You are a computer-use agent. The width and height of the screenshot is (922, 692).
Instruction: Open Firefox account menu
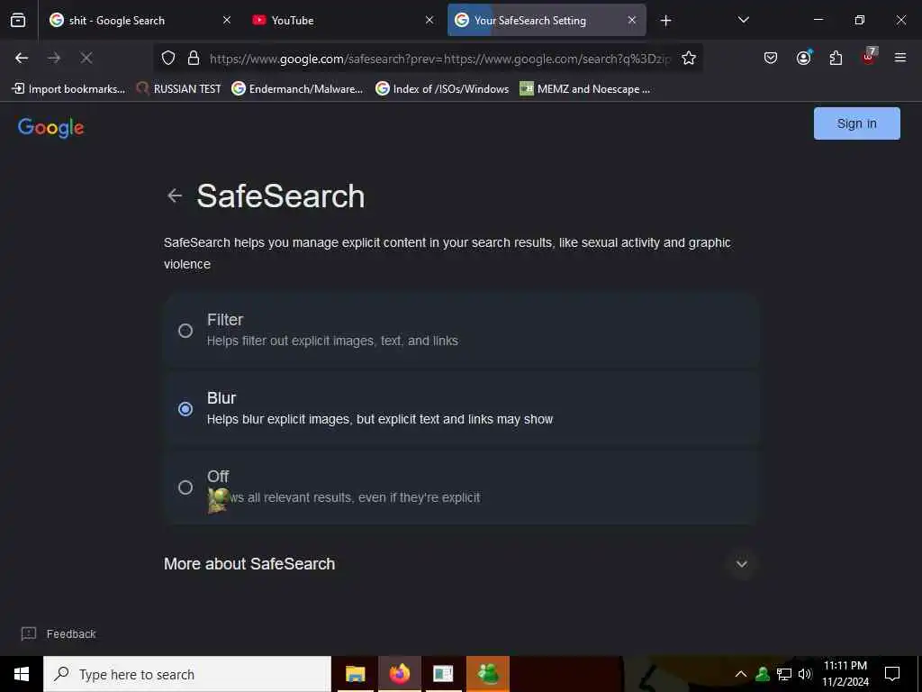(804, 58)
